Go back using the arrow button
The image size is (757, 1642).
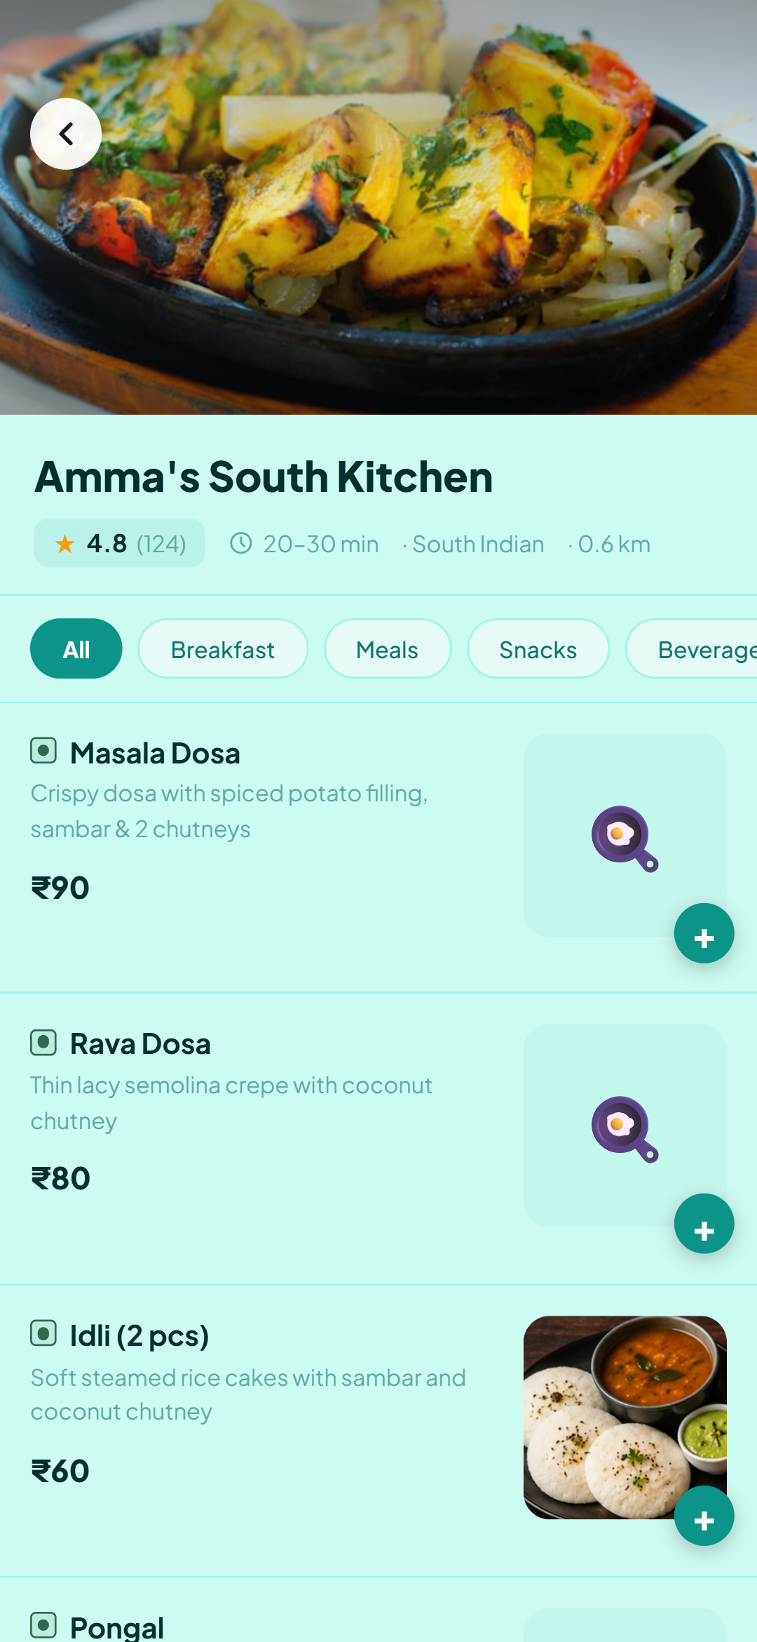(x=66, y=134)
